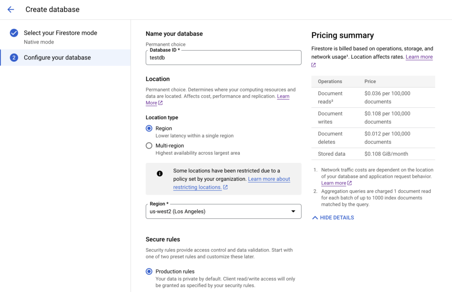Open Learn more link in network footnote
The width and height of the screenshot is (452, 292).
(333, 183)
